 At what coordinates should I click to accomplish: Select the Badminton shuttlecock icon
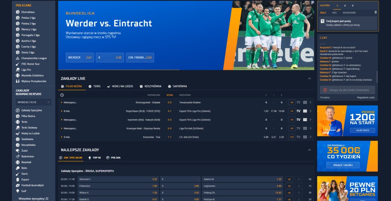(18, 156)
